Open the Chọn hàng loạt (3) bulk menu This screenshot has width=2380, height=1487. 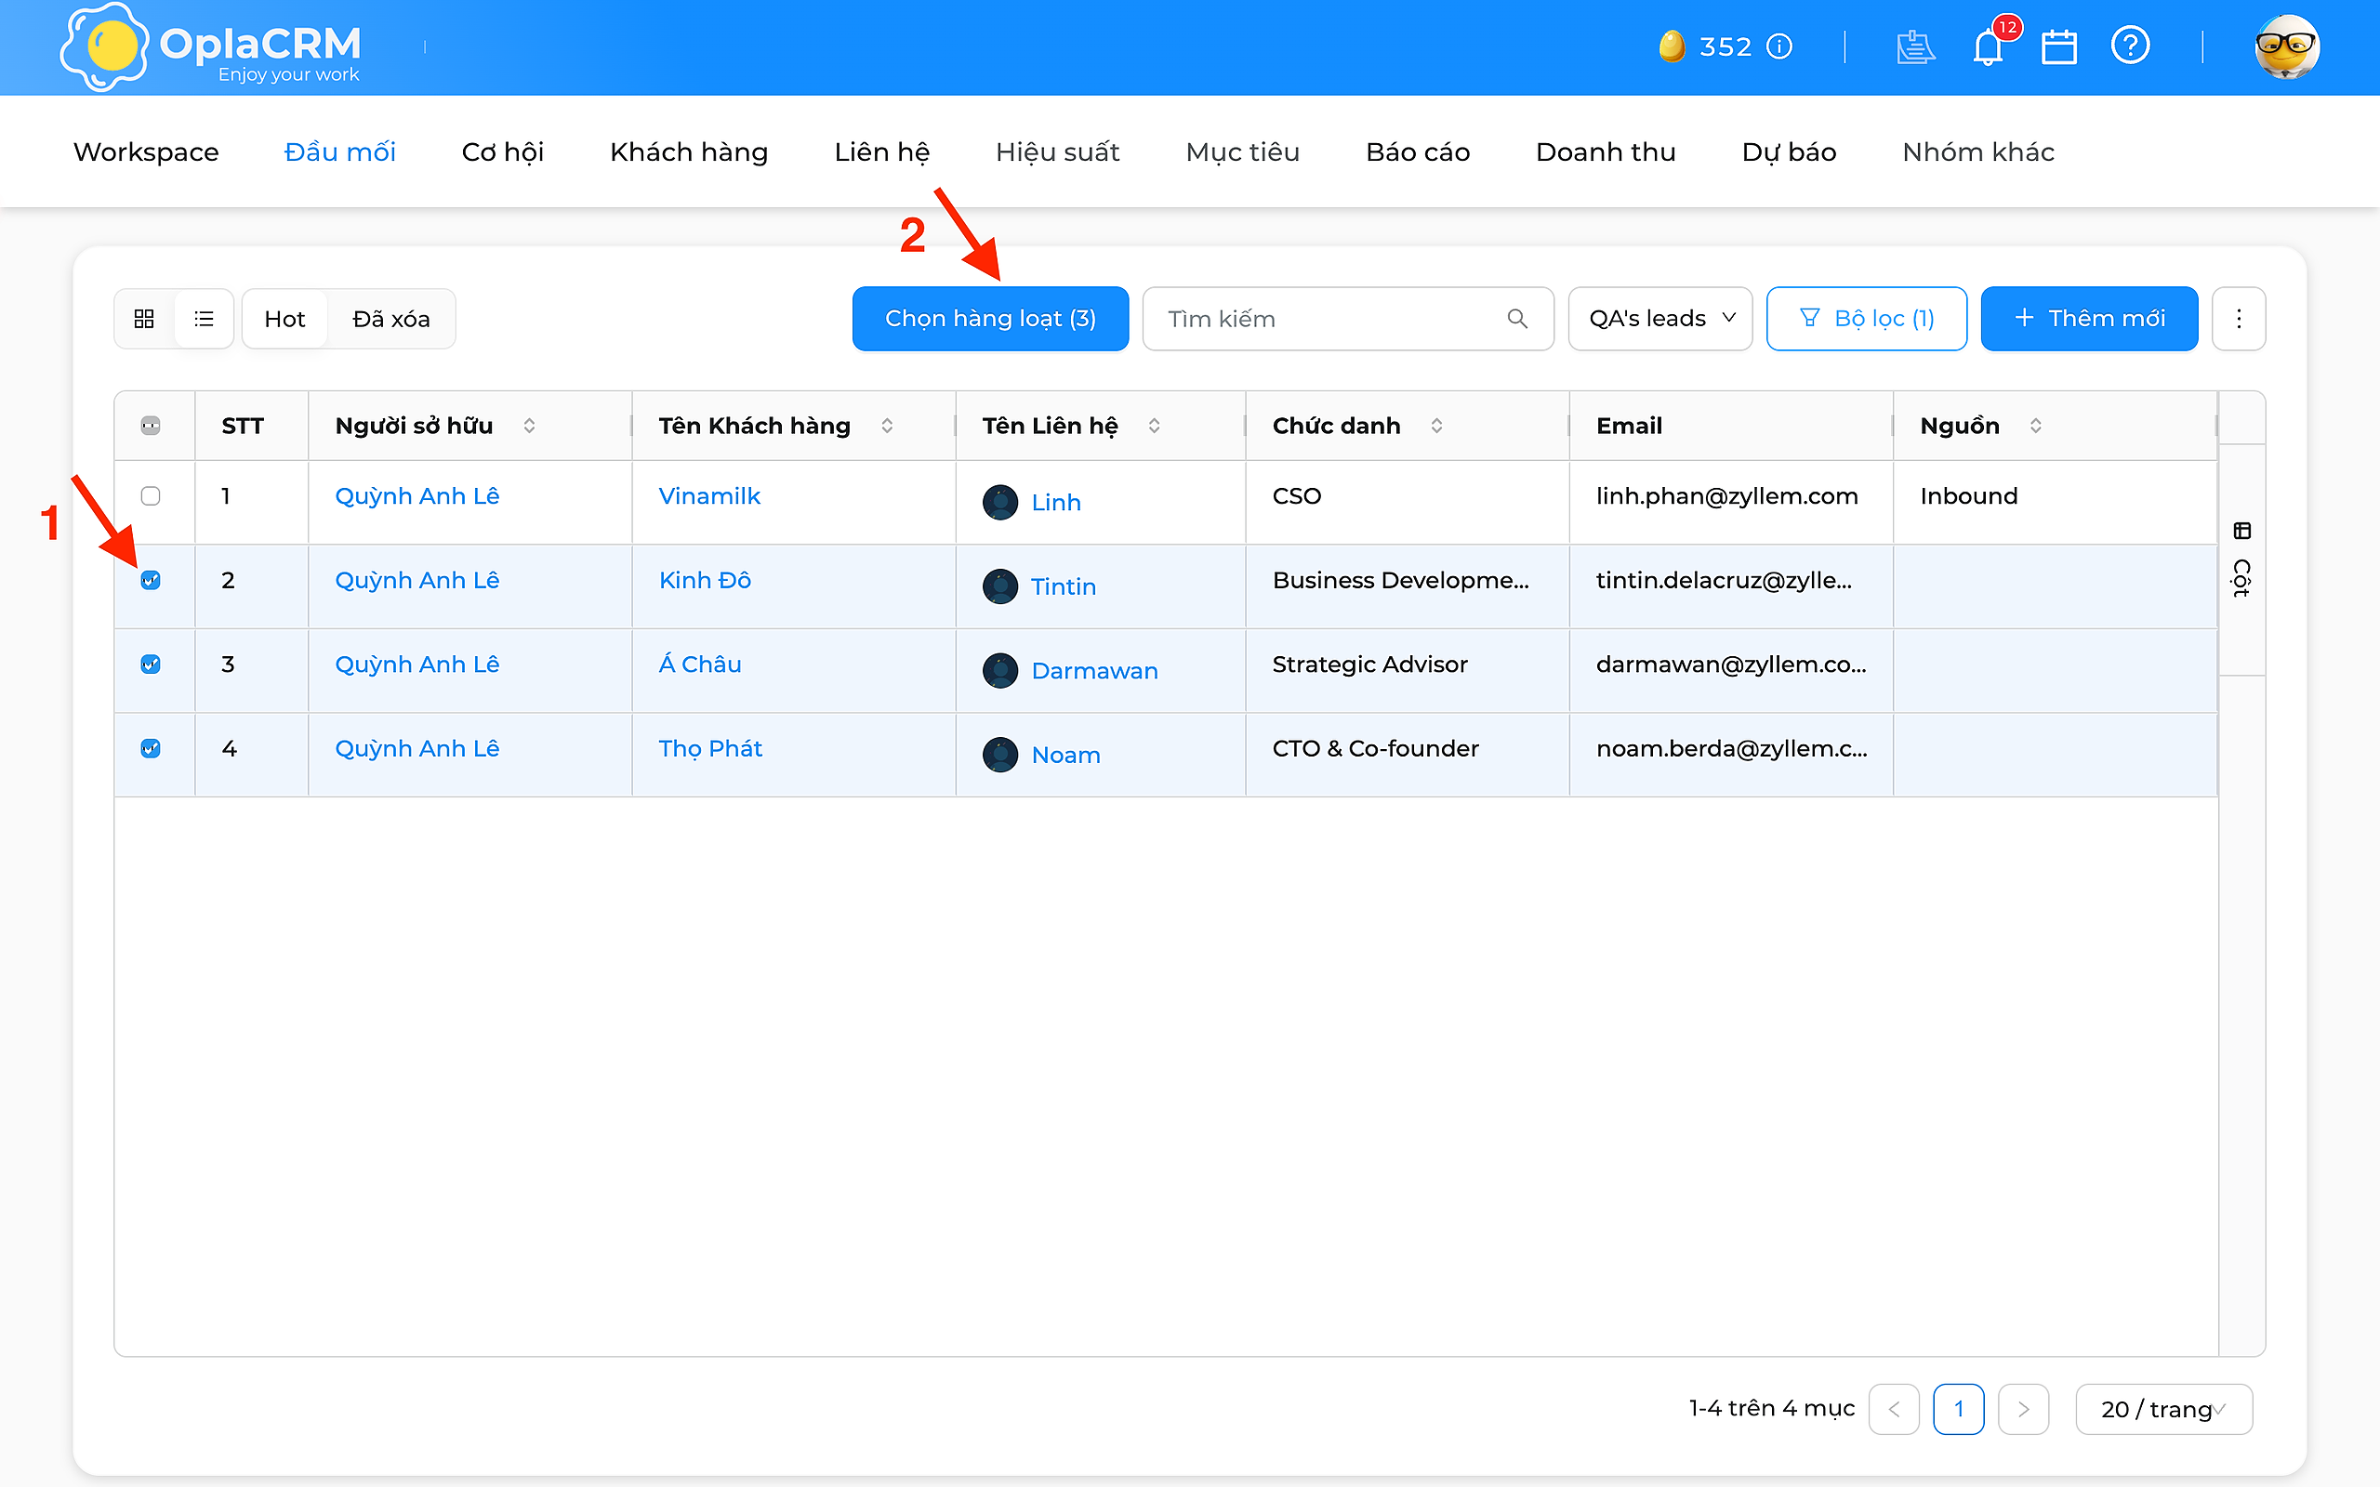click(x=990, y=319)
